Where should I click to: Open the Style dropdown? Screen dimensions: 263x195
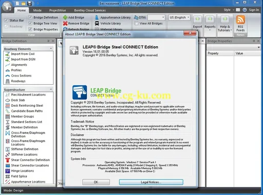point(229,10)
